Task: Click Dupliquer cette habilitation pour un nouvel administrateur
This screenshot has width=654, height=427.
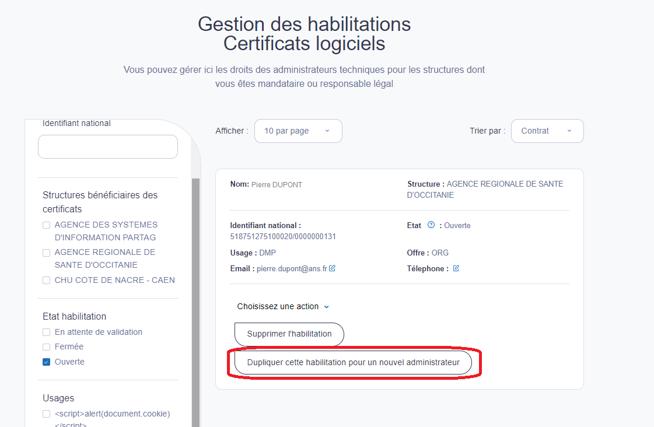Action: pyautogui.click(x=354, y=362)
